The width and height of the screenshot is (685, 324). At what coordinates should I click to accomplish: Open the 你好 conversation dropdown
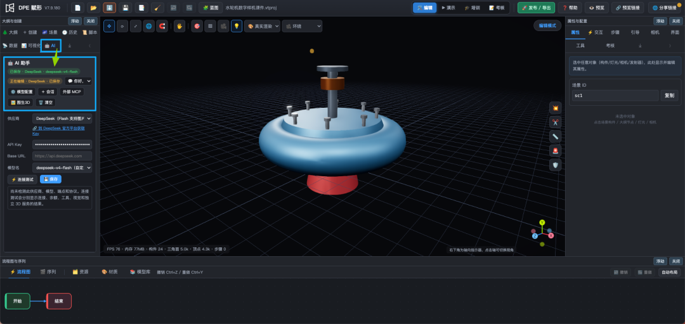click(x=79, y=81)
